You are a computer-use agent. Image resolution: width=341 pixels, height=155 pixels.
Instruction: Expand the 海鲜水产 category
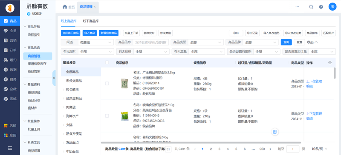[x=64, y=116]
